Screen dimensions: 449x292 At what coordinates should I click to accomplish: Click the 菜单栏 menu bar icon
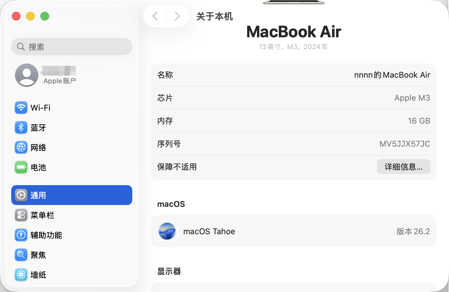click(x=21, y=215)
